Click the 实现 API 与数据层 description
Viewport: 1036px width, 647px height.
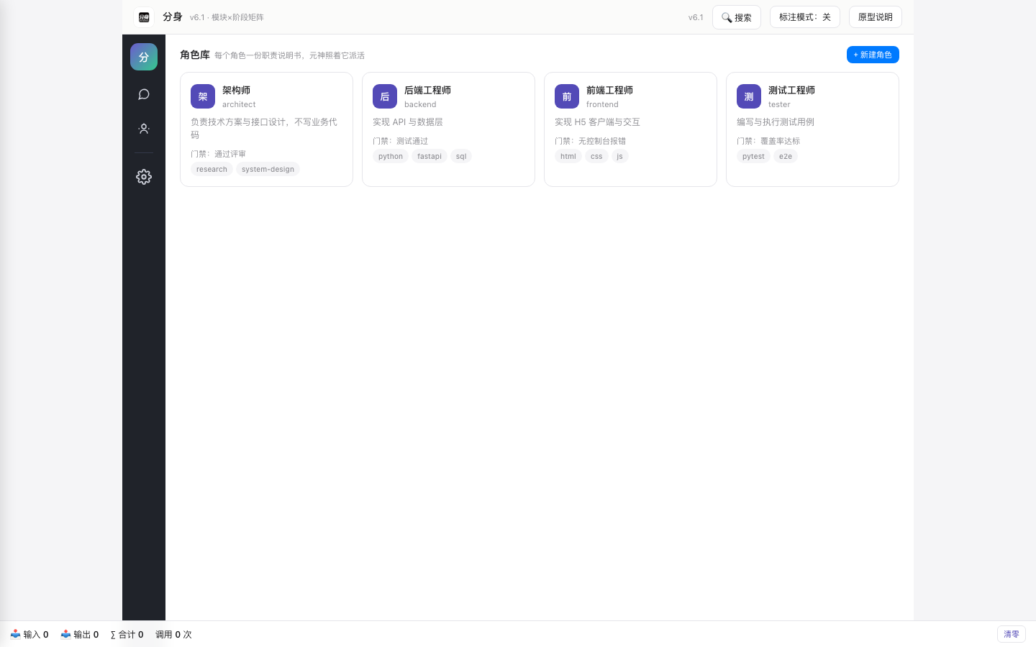408,122
